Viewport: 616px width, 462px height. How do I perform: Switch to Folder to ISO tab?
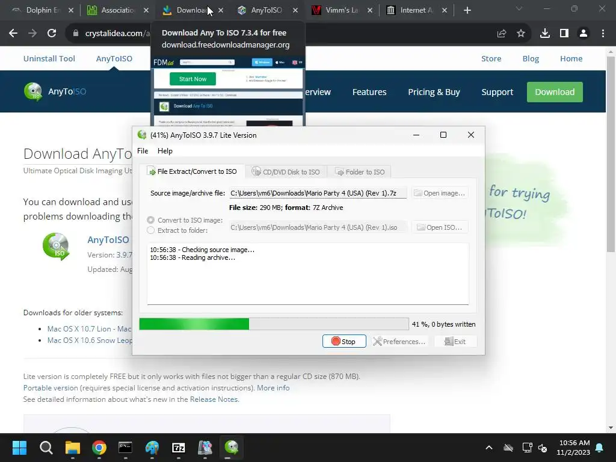[x=360, y=171]
